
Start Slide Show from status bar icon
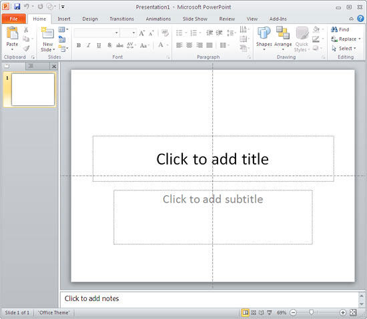point(270,312)
